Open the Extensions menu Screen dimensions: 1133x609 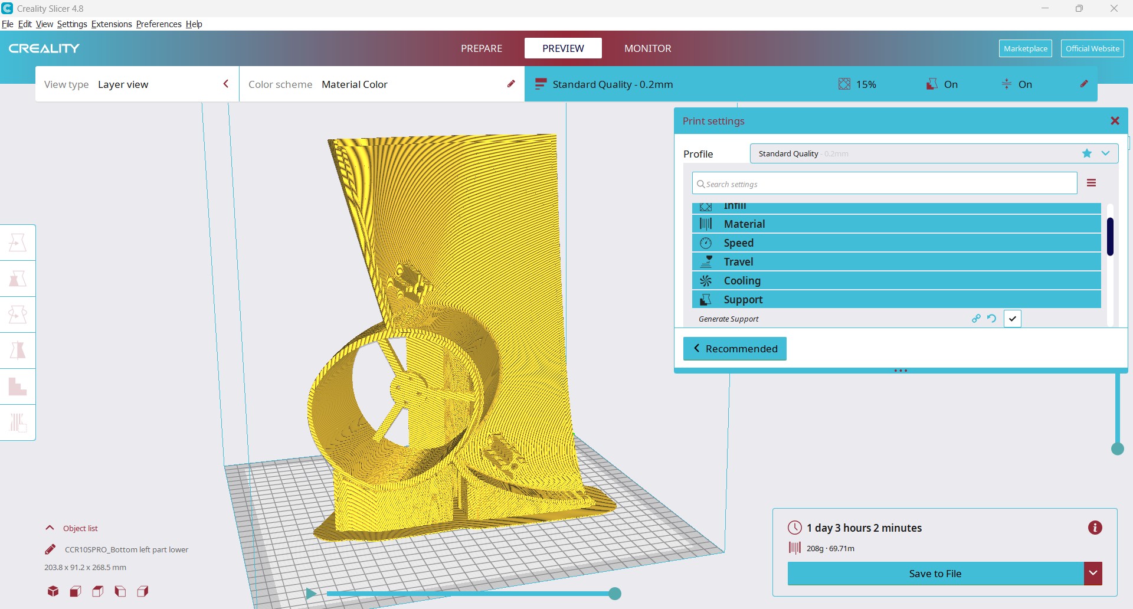pyautogui.click(x=112, y=24)
